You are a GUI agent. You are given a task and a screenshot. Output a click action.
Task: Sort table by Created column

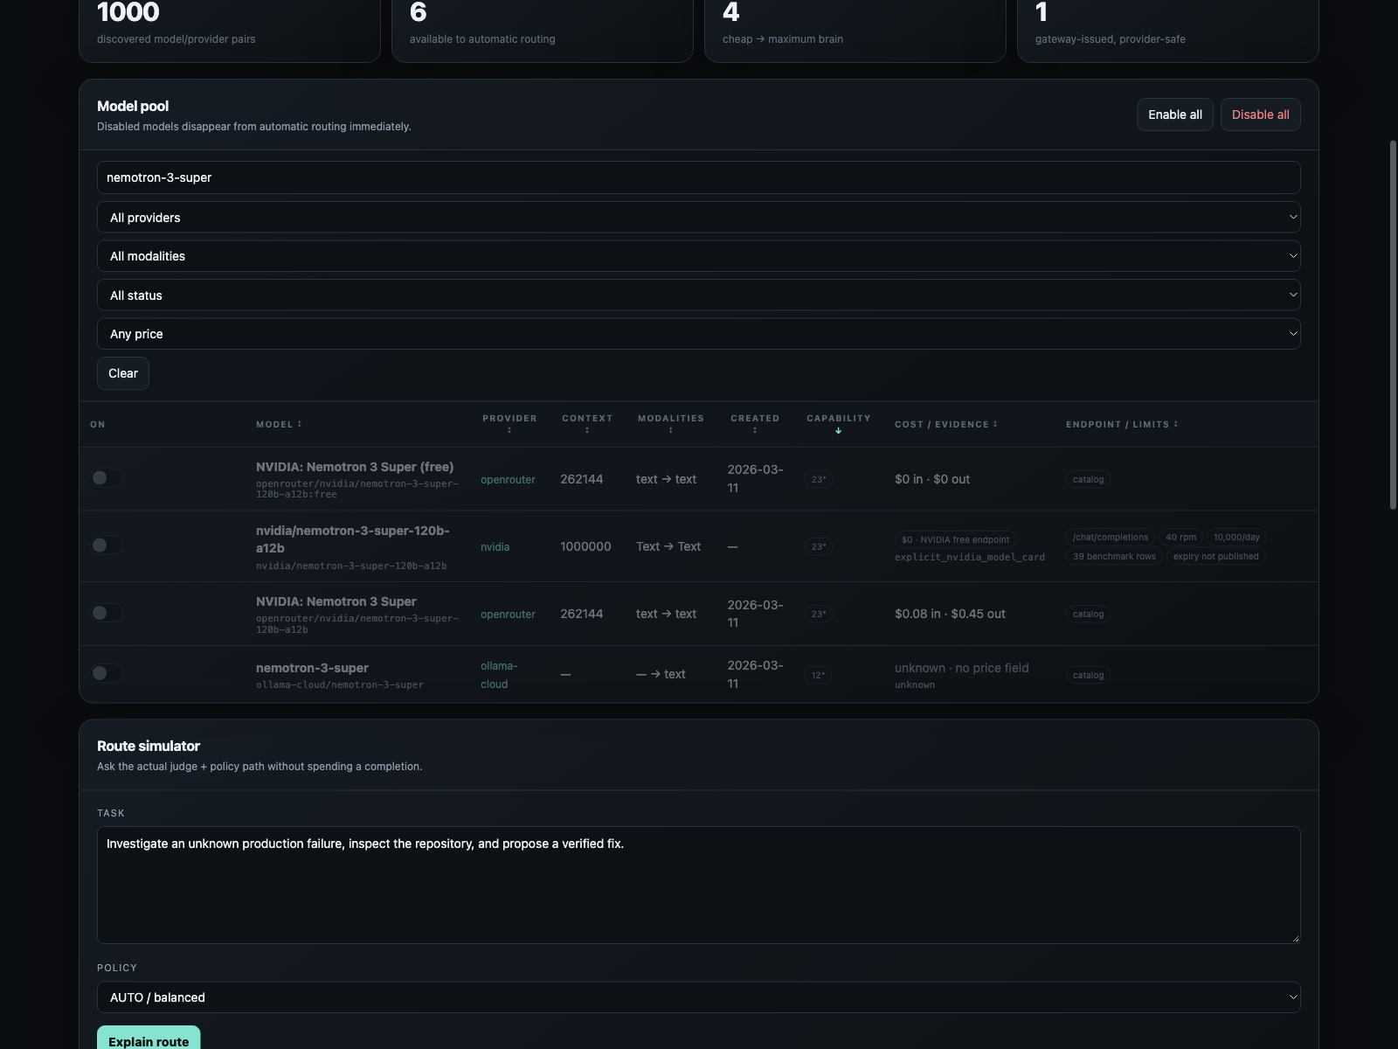point(755,423)
